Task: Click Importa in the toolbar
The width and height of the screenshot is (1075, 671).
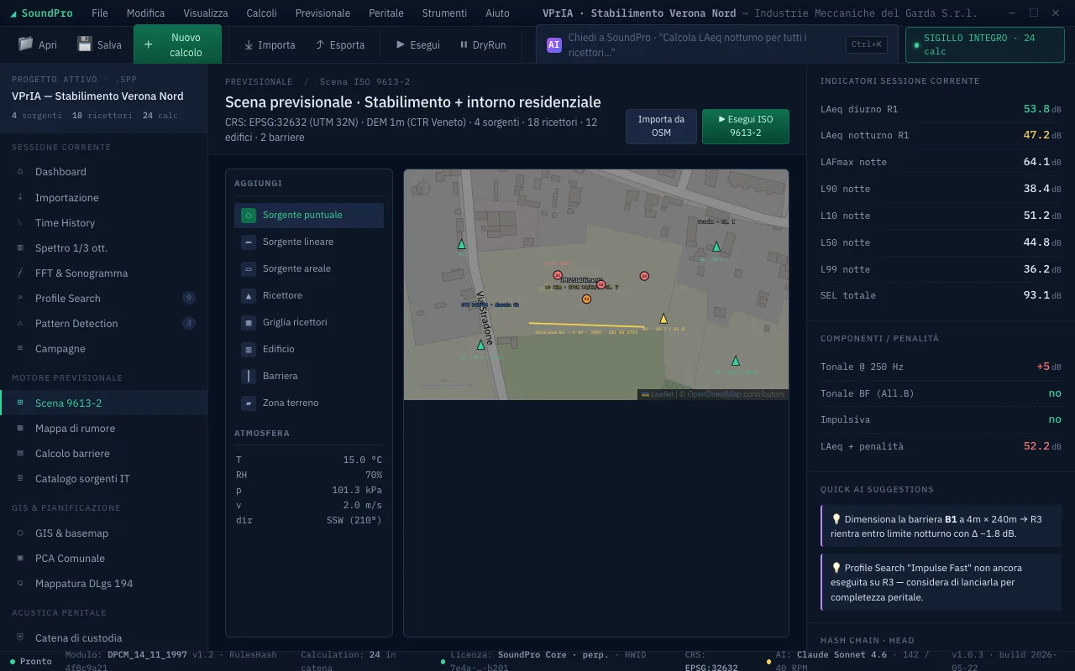Action: (270, 44)
